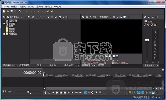This screenshot has width=166, height=100.
Task: Expand the 故事板库 tree node
Action: (x=4, y=34)
